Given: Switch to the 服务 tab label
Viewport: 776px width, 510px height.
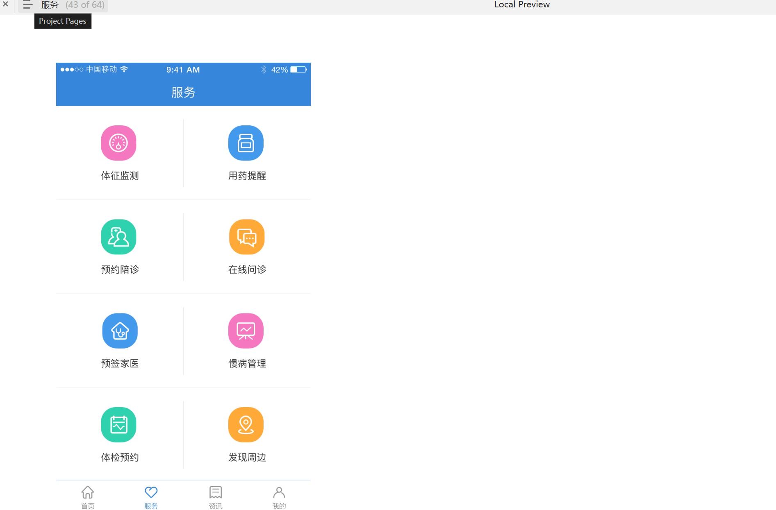Looking at the screenshot, I should tap(151, 506).
